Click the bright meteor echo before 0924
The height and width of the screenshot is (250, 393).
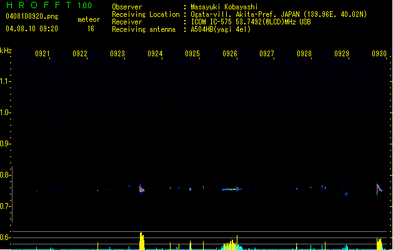tap(141, 189)
